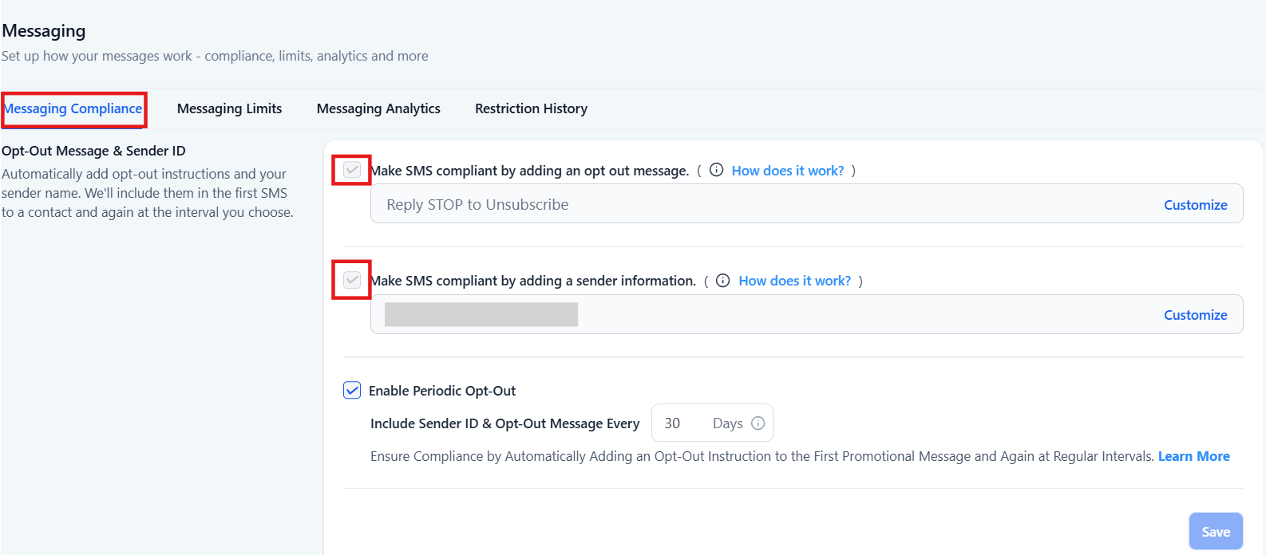Click the info icon next to Days
Image resolution: width=1266 pixels, height=555 pixels.
(x=758, y=423)
